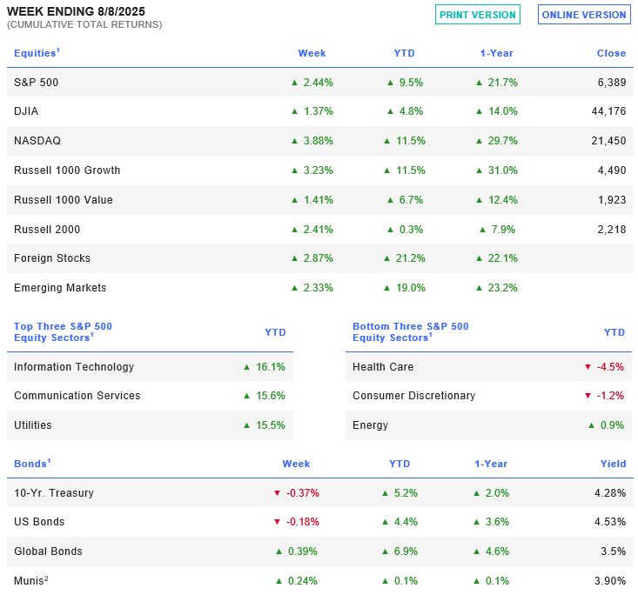
Task: Select DJIA close value 44,176
Action: click(x=608, y=111)
